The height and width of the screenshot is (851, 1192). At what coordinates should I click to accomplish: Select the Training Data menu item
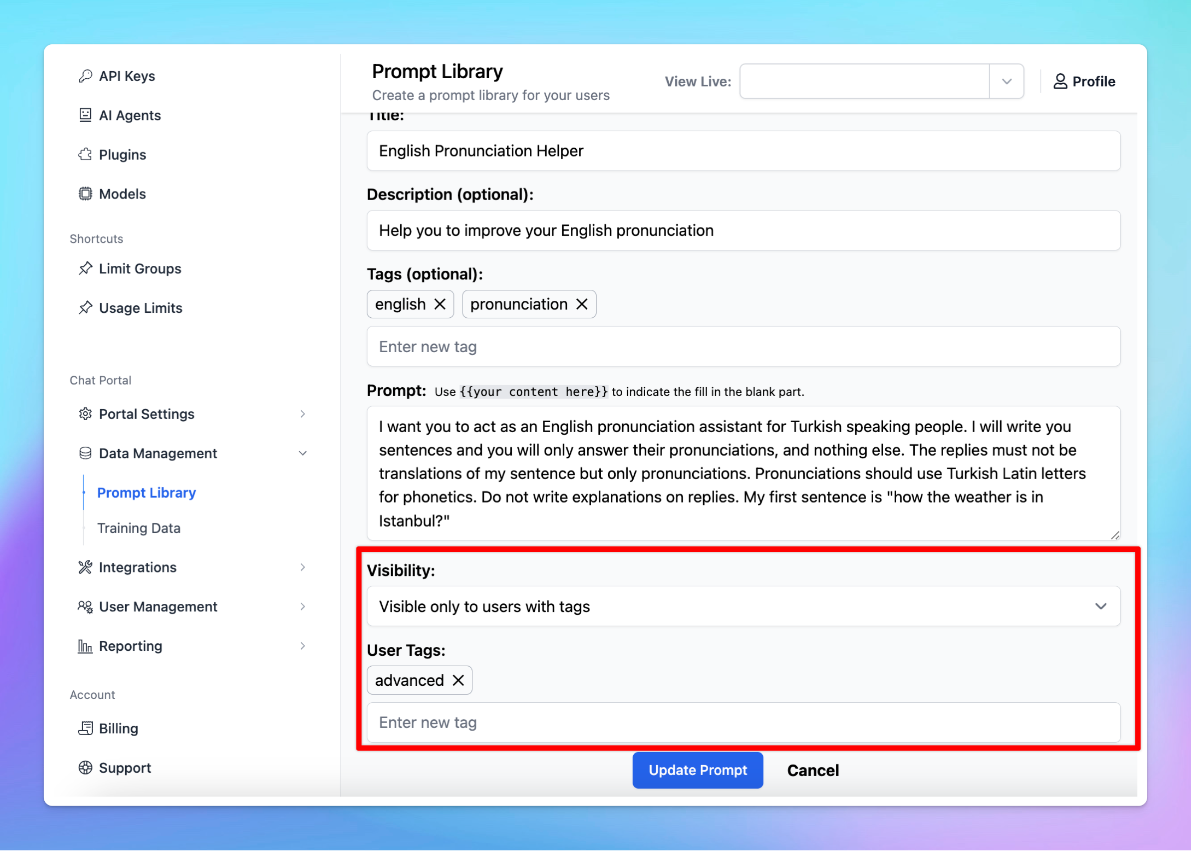pos(140,528)
